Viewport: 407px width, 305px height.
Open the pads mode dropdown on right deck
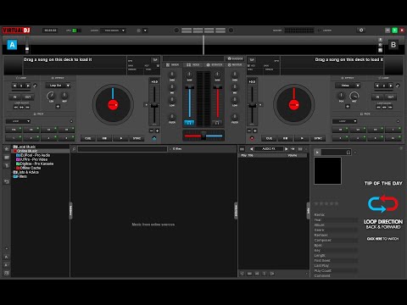point(344,121)
